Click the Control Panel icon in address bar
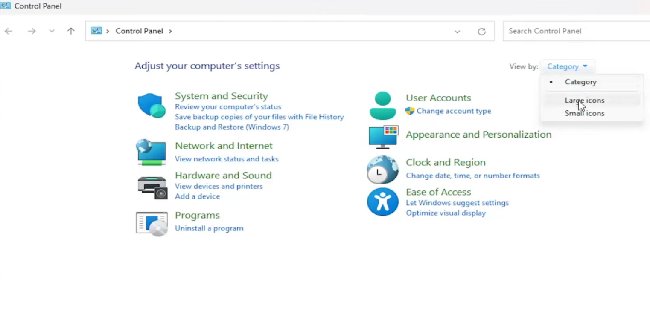Image resolution: width=650 pixels, height=331 pixels. [x=96, y=31]
